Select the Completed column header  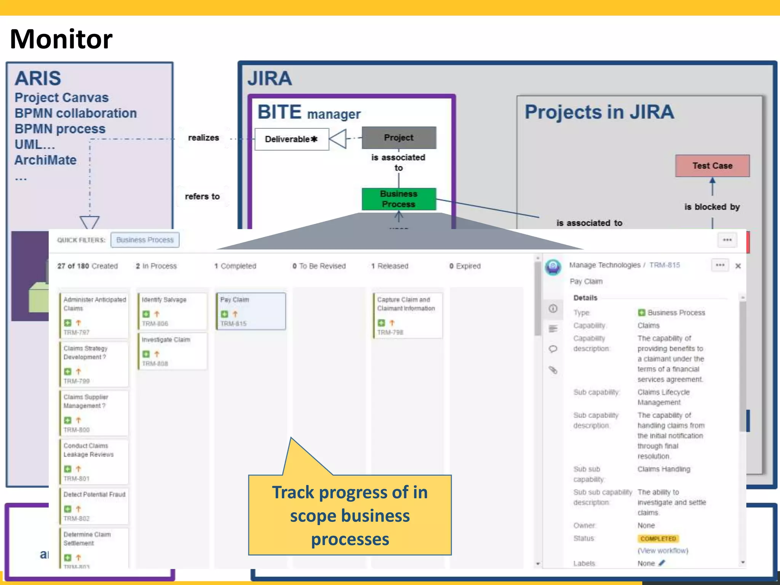(x=235, y=266)
